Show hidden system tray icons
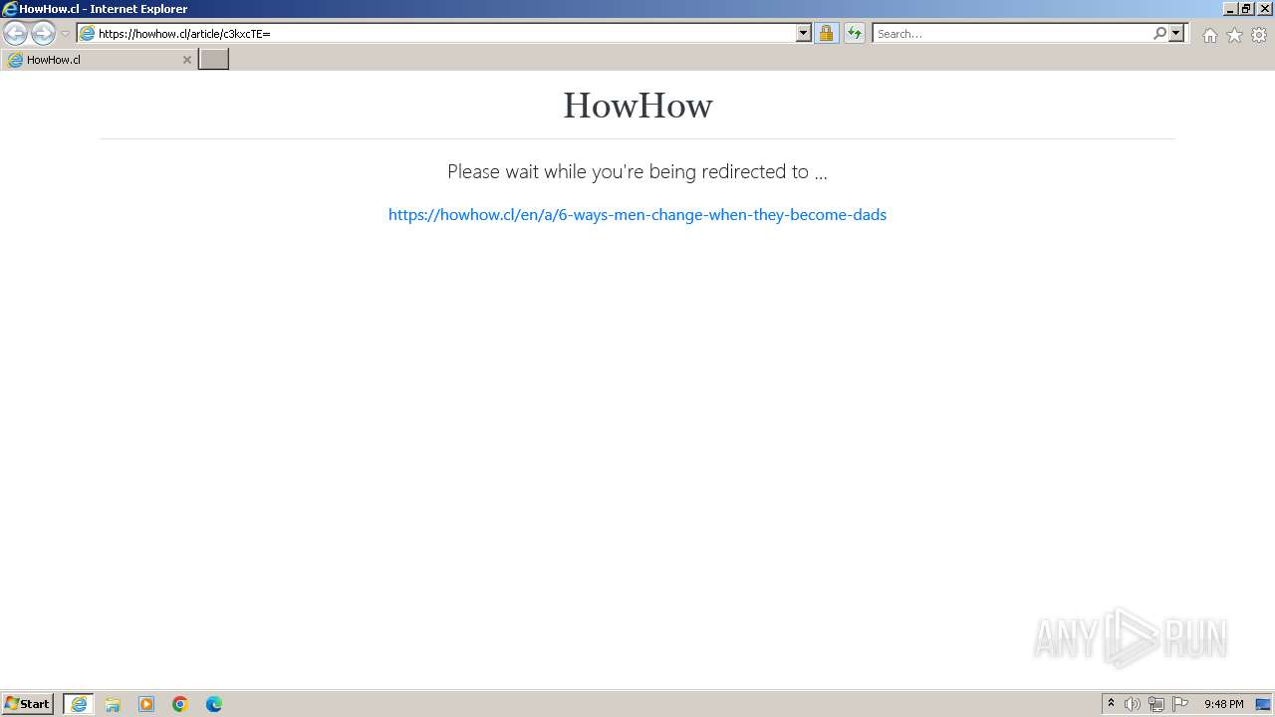The width and height of the screenshot is (1275, 717). coord(1111,704)
